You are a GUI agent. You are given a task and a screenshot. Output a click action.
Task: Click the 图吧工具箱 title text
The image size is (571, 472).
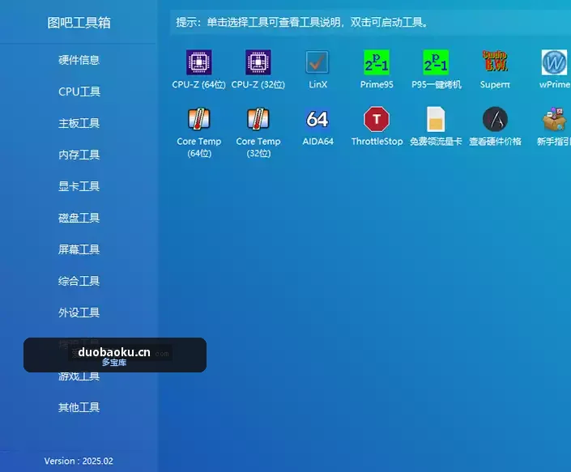79,23
